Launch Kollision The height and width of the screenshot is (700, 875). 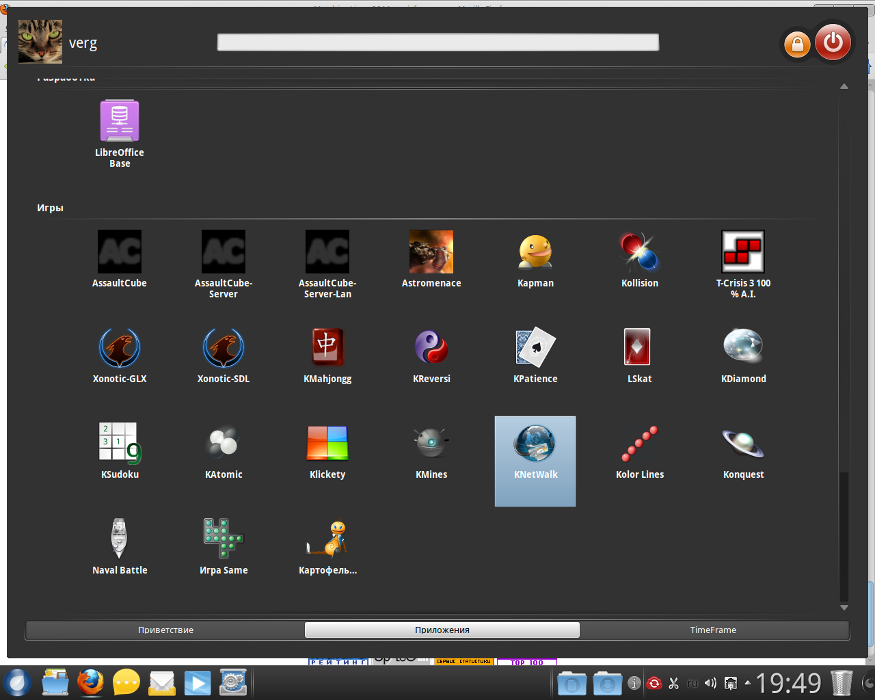(639, 259)
